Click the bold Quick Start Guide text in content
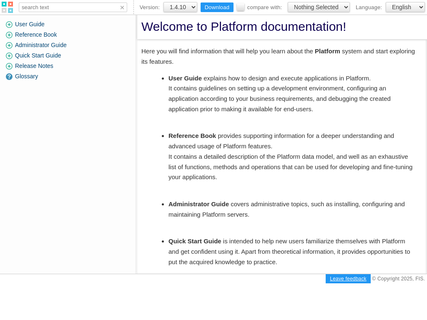Image resolution: width=427 pixels, height=320 pixels. pos(195,241)
